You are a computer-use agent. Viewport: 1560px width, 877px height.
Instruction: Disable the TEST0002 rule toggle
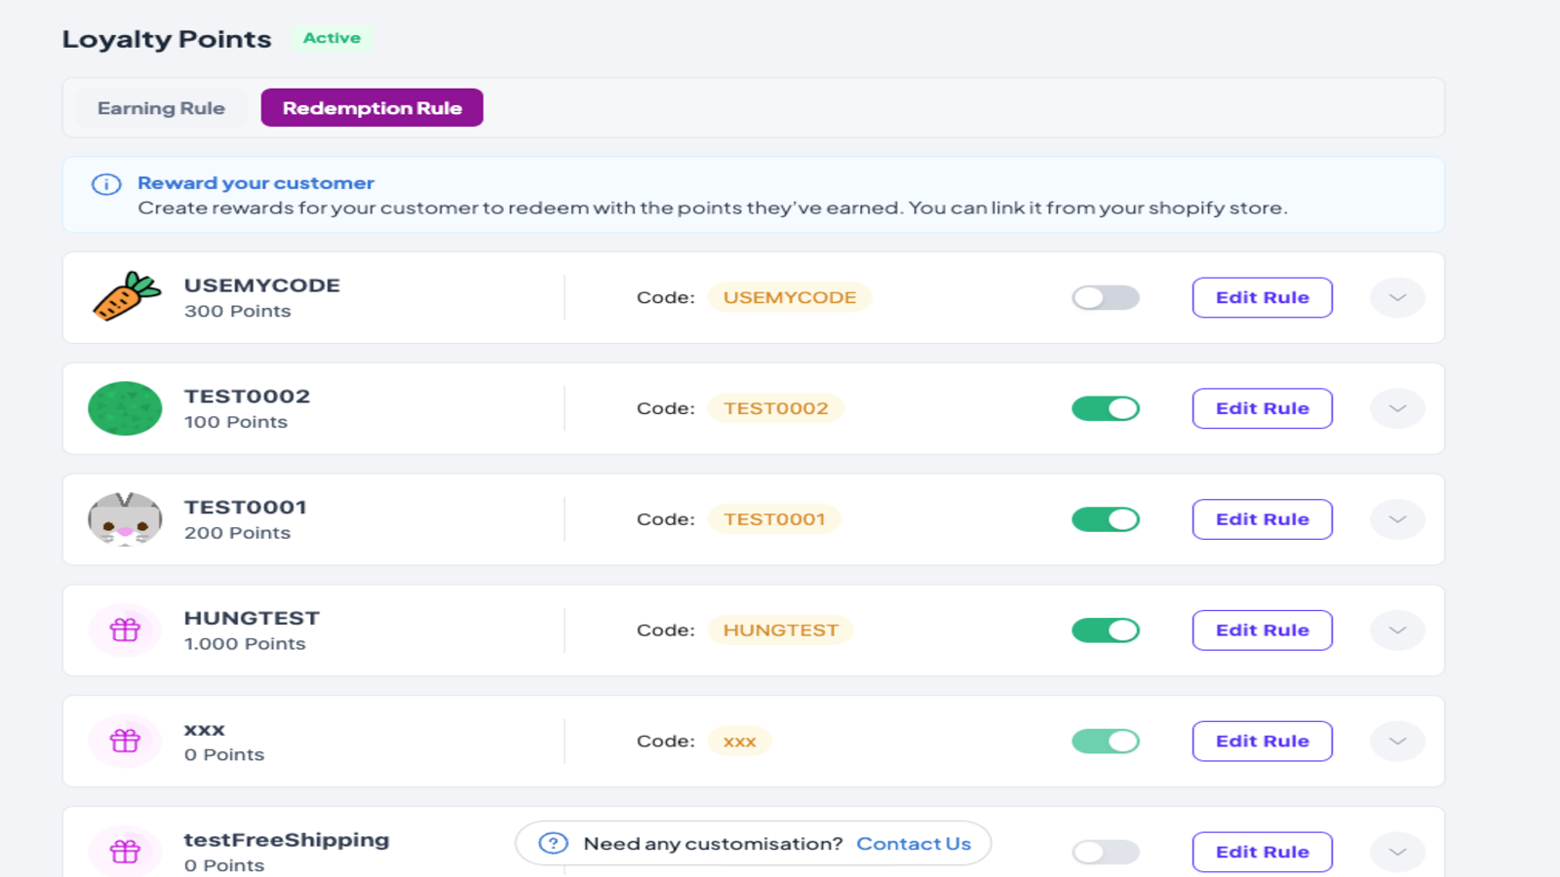pos(1105,408)
